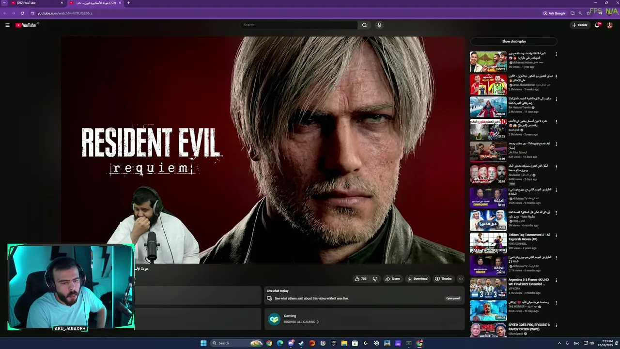Image resolution: width=620 pixels, height=349 pixels.
Task: Open THE HOBBOR video thumbnail 1:09:28
Action: pyautogui.click(x=488, y=311)
